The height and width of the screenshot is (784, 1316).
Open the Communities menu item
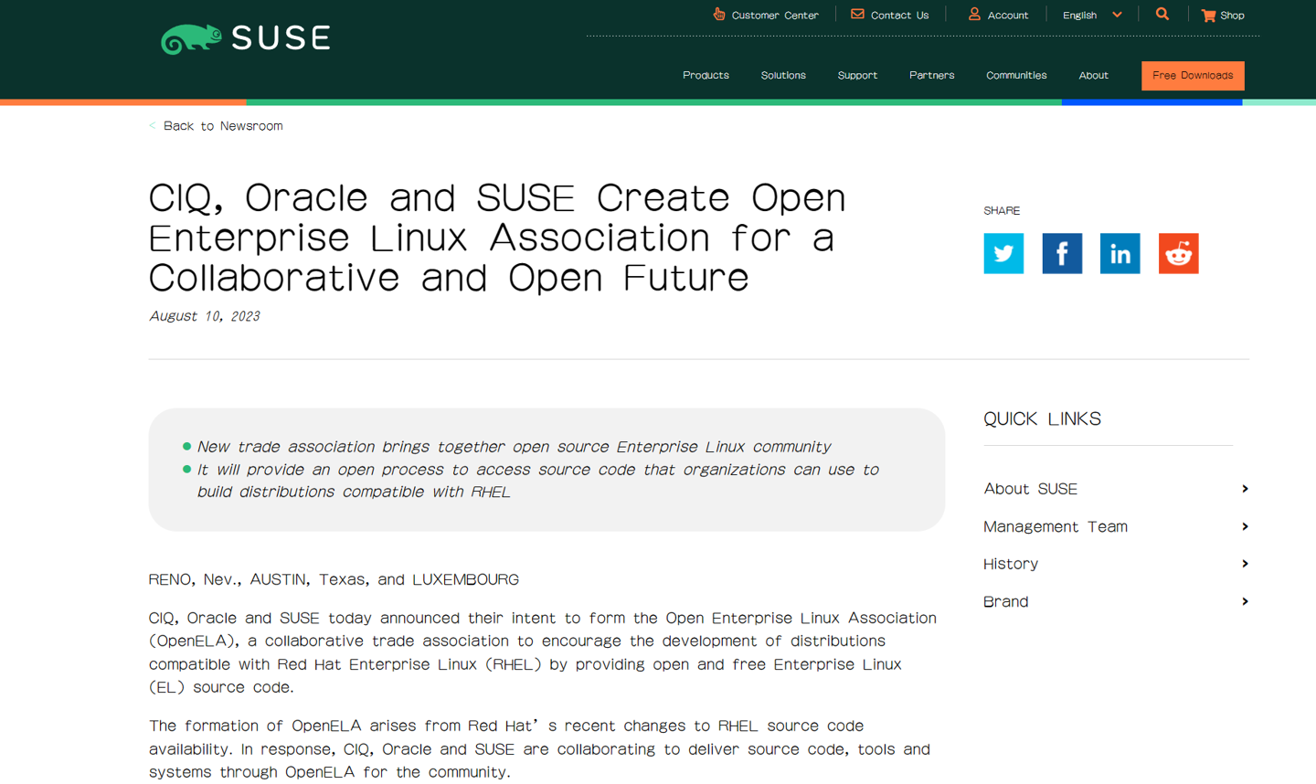tap(1016, 75)
